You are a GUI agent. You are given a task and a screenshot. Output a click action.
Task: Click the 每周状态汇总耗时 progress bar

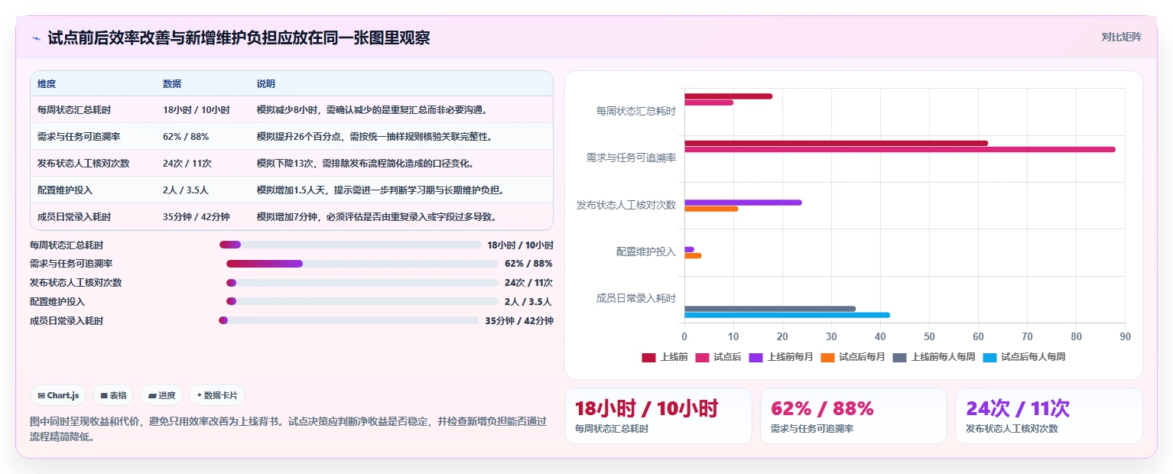click(350, 245)
